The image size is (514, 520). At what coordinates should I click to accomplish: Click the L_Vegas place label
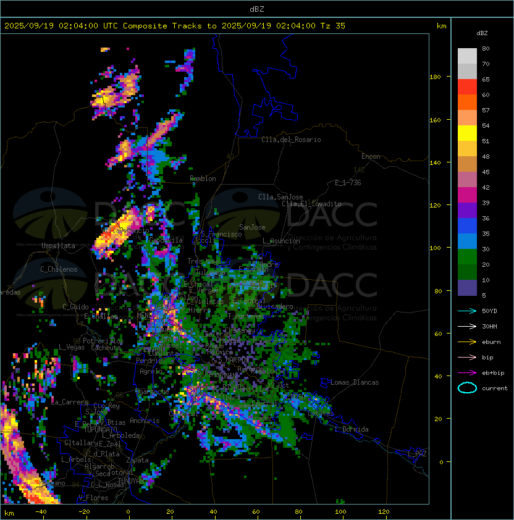(x=72, y=347)
